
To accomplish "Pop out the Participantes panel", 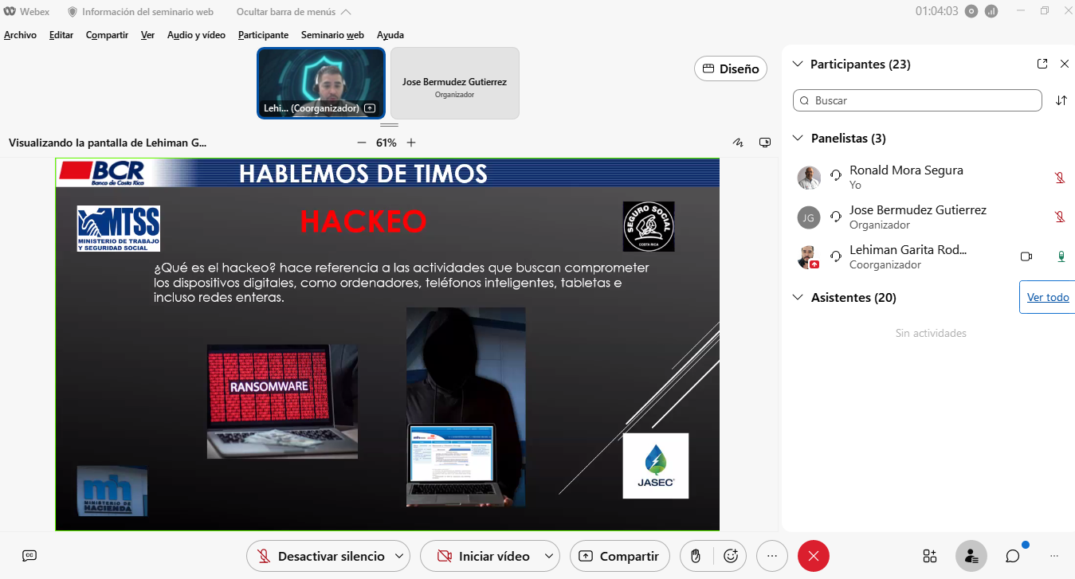I will [1042, 64].
